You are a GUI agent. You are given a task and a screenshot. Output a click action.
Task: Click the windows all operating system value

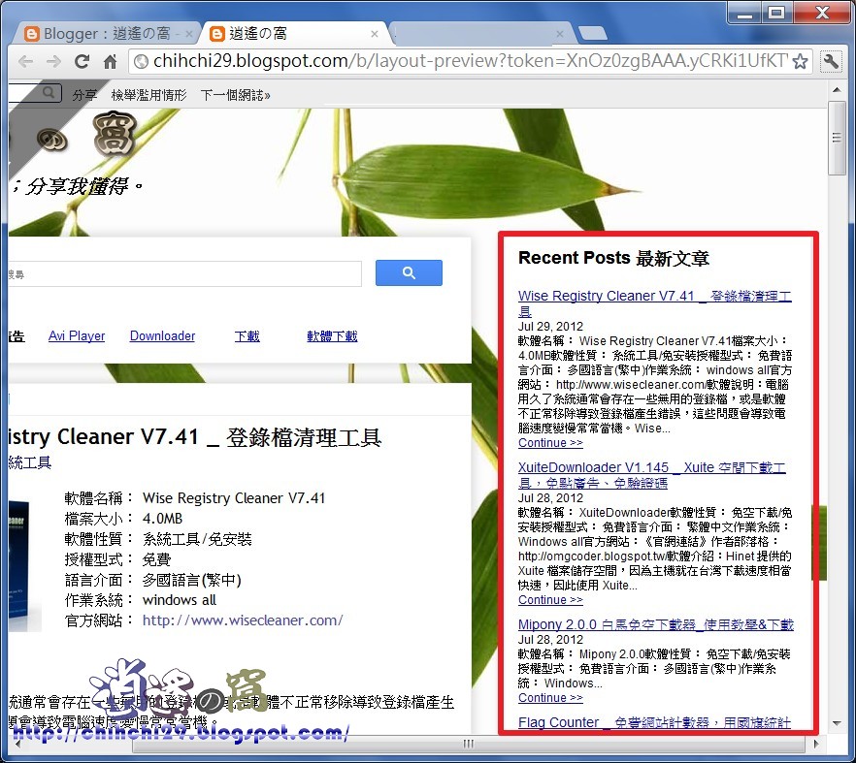pyautogui.click(x=179, y=600)
